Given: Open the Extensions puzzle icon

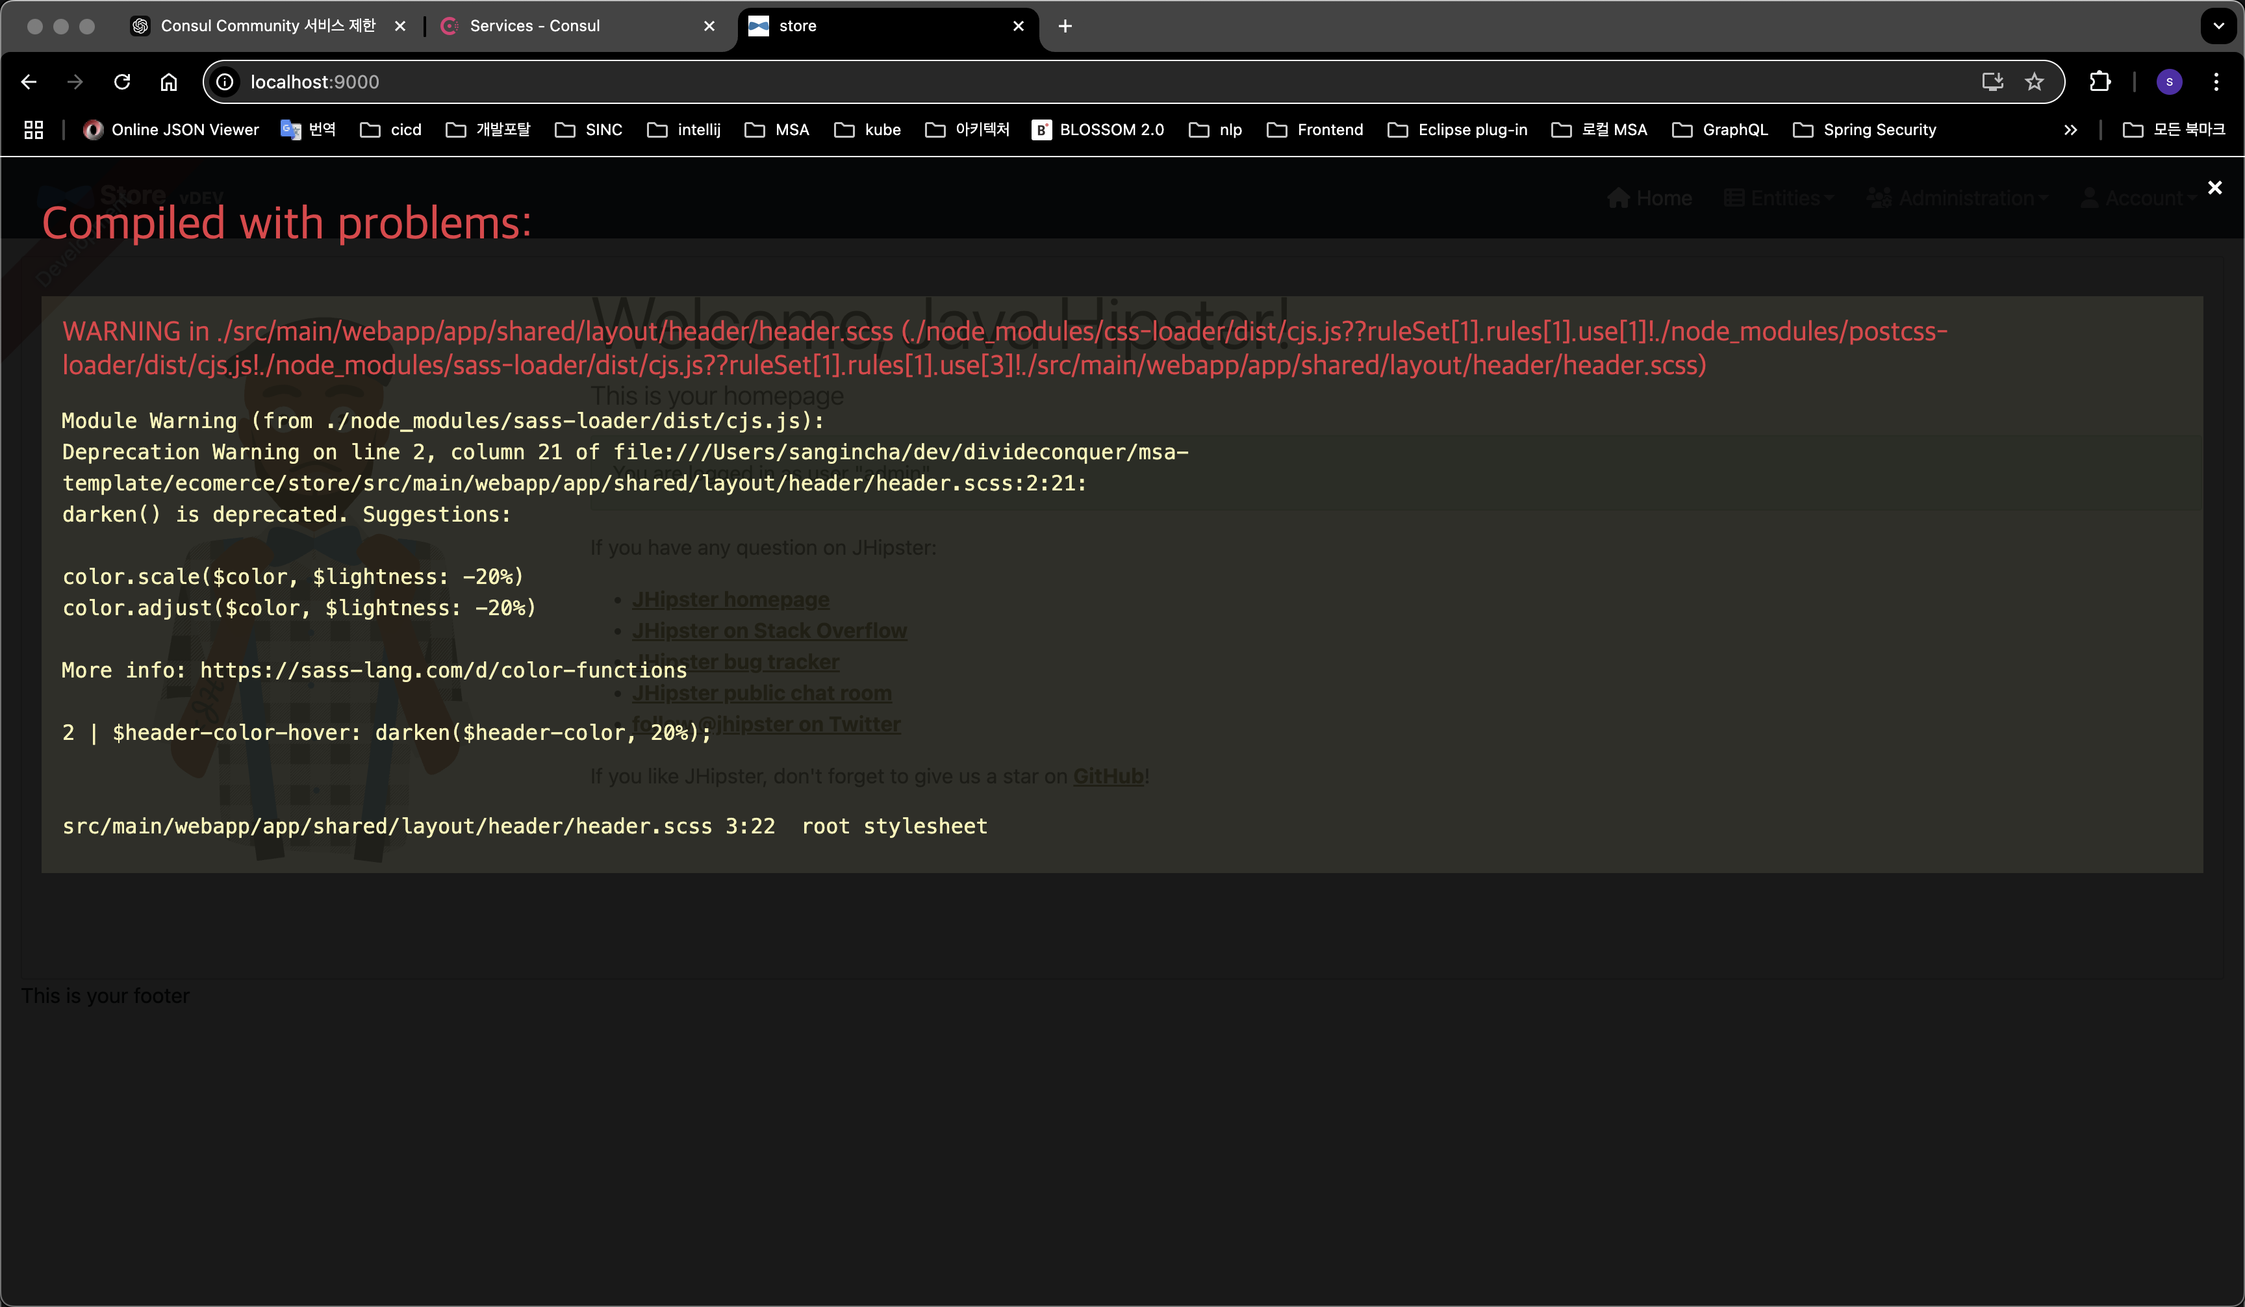Looking at the screenshot, I should [x=2099, y=82].
